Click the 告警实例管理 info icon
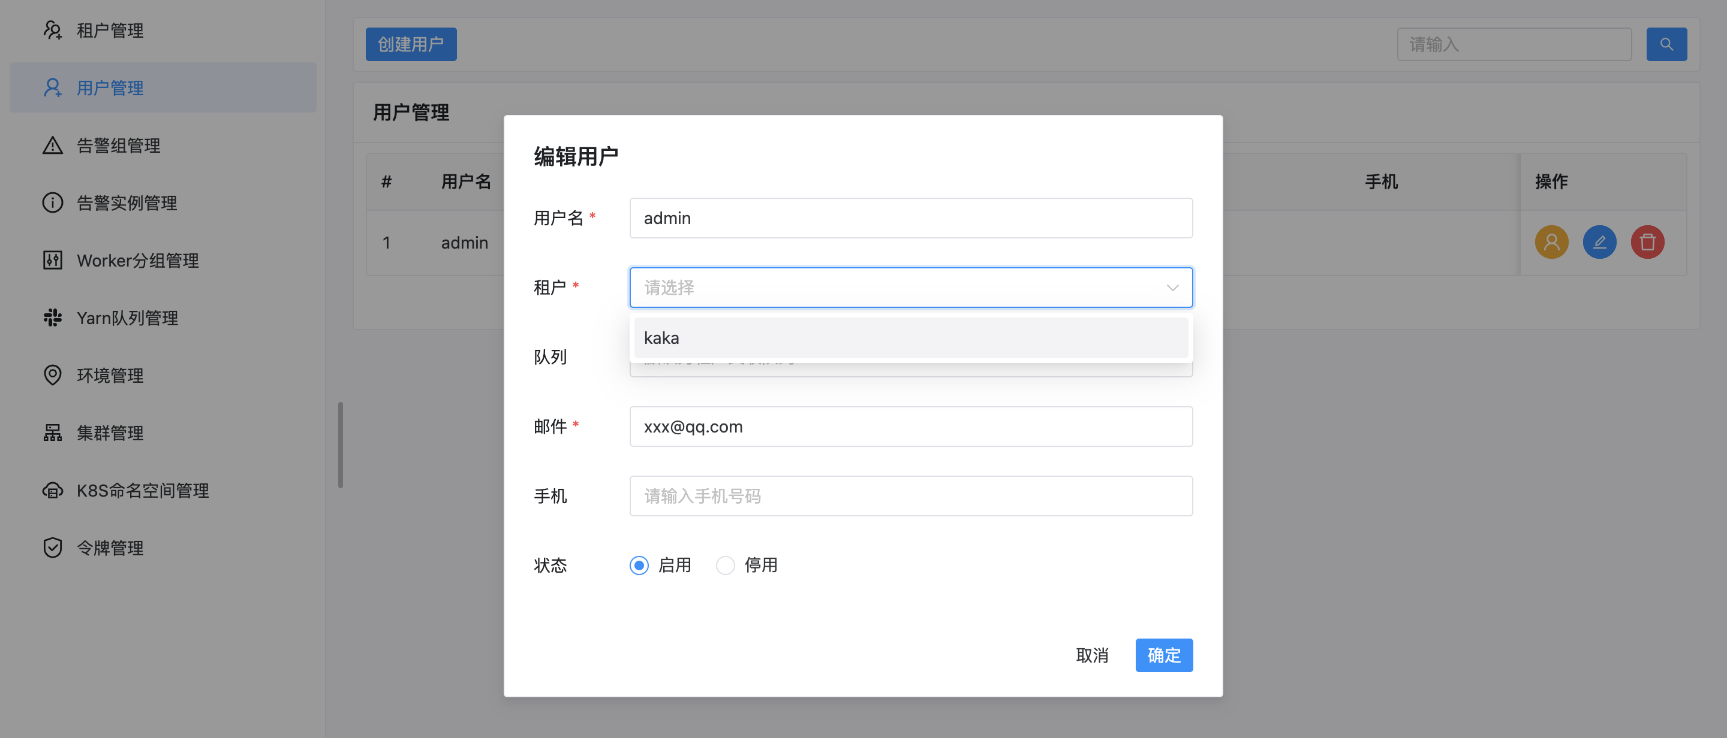This screenshot has width=1727, height=738. (x=52, y=202)
